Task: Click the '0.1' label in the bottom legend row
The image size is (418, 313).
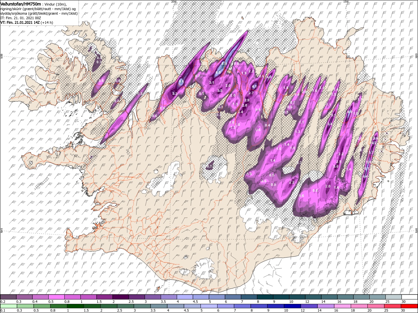Action: tap(3, 311)
